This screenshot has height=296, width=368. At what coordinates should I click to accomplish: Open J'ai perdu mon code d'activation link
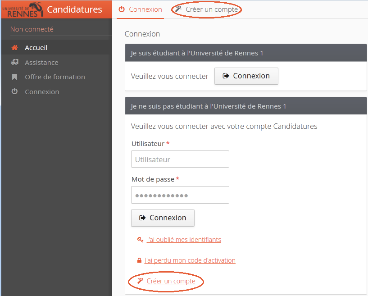coord(190,260)
